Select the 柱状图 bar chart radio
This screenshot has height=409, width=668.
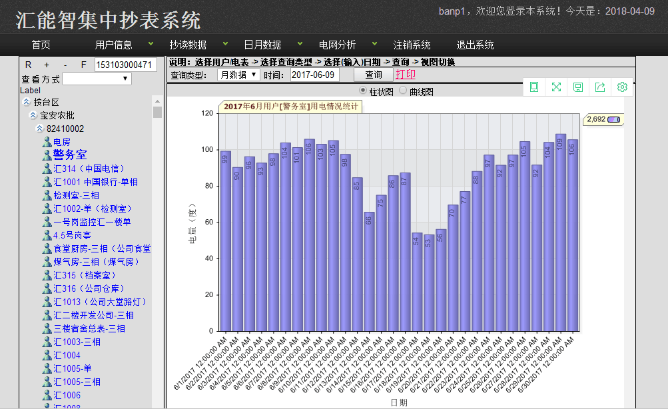[363, 91]
